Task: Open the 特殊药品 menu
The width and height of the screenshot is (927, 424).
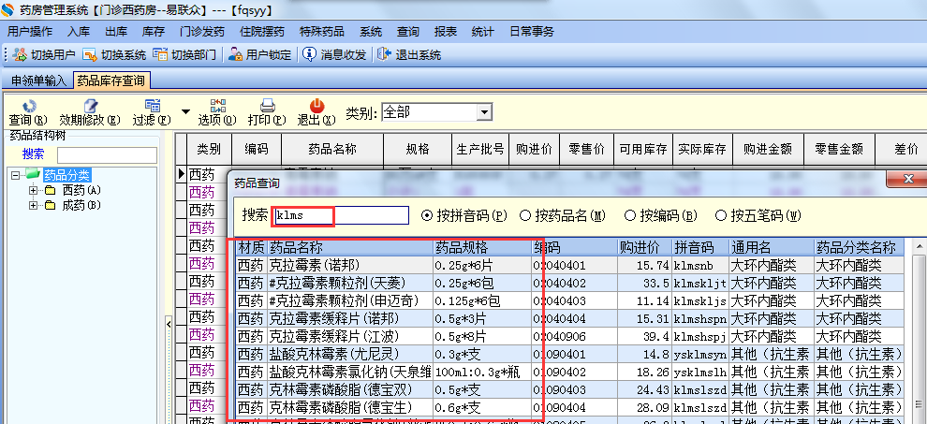Action: 322,32
